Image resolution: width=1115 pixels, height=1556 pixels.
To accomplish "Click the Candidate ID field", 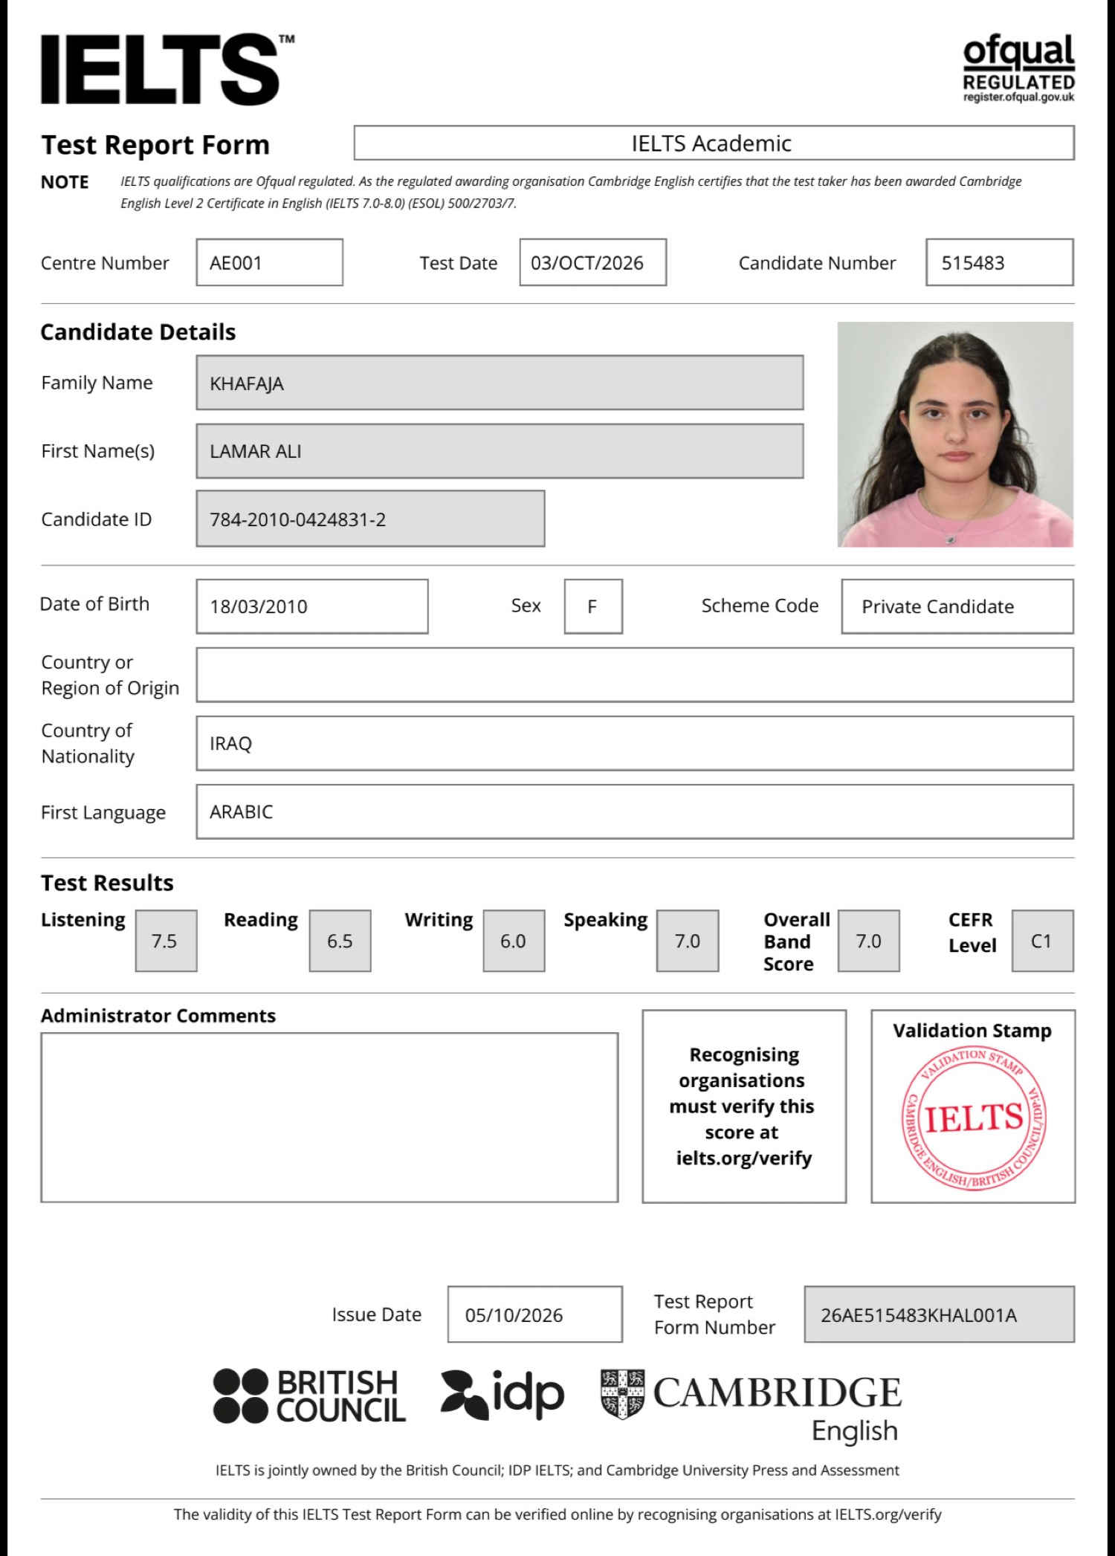I will (x=370, y=519).
